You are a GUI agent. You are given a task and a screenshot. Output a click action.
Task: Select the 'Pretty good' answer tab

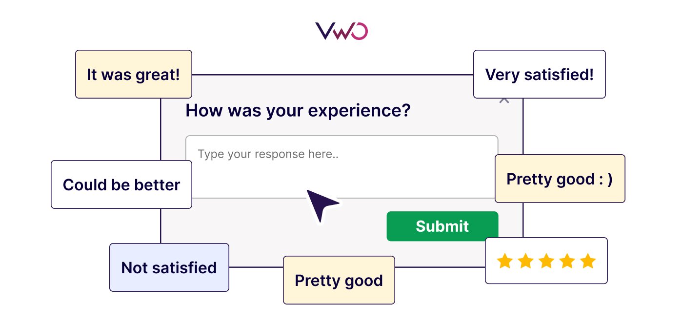point(339,280)
